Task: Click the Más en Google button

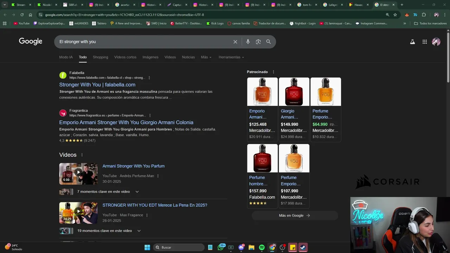Action: pos(295,216)
